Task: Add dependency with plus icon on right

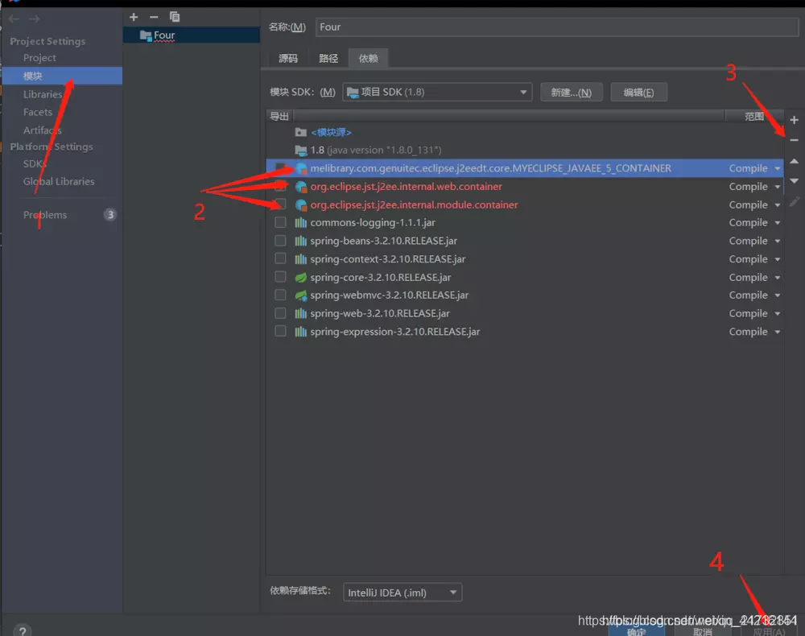Action: [794, 120]
